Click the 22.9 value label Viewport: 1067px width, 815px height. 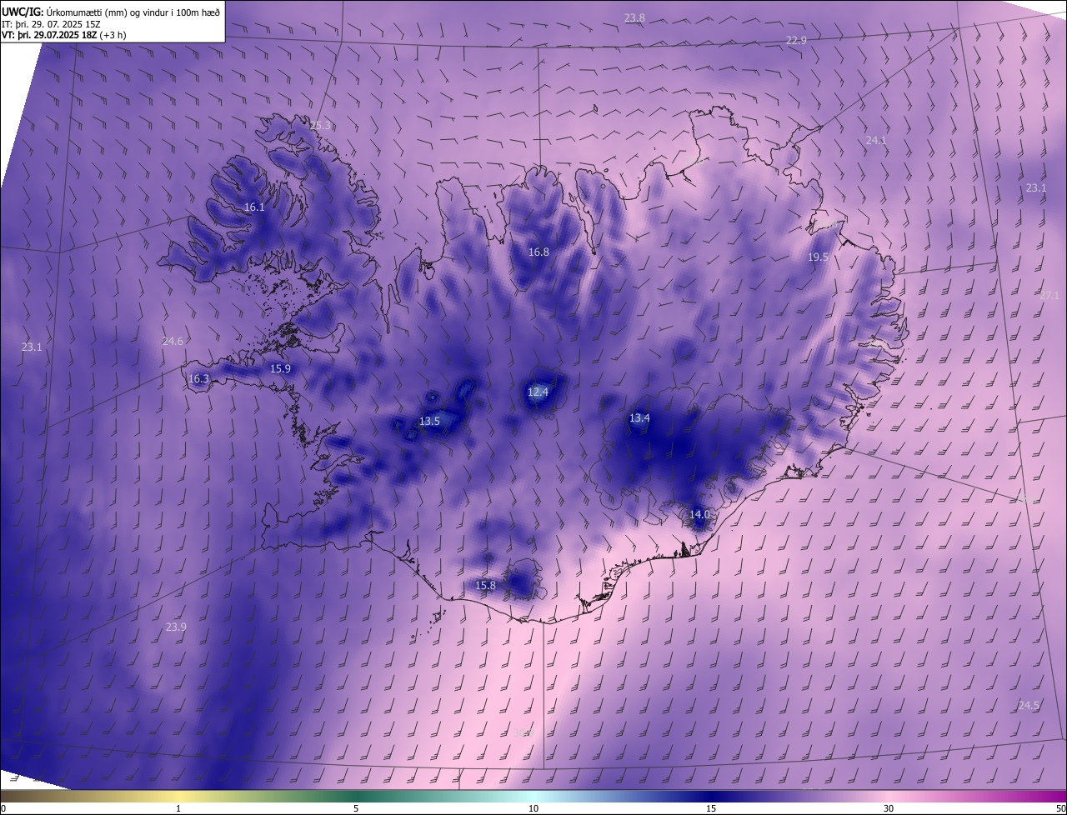[x=796, y=40]
